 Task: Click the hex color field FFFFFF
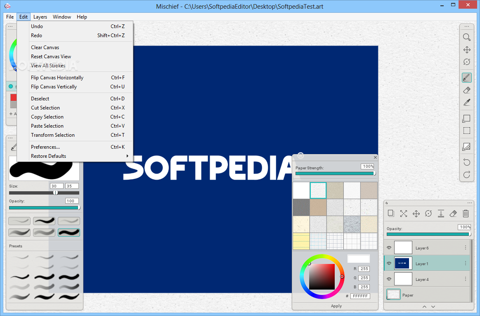[x=360, y=296]
